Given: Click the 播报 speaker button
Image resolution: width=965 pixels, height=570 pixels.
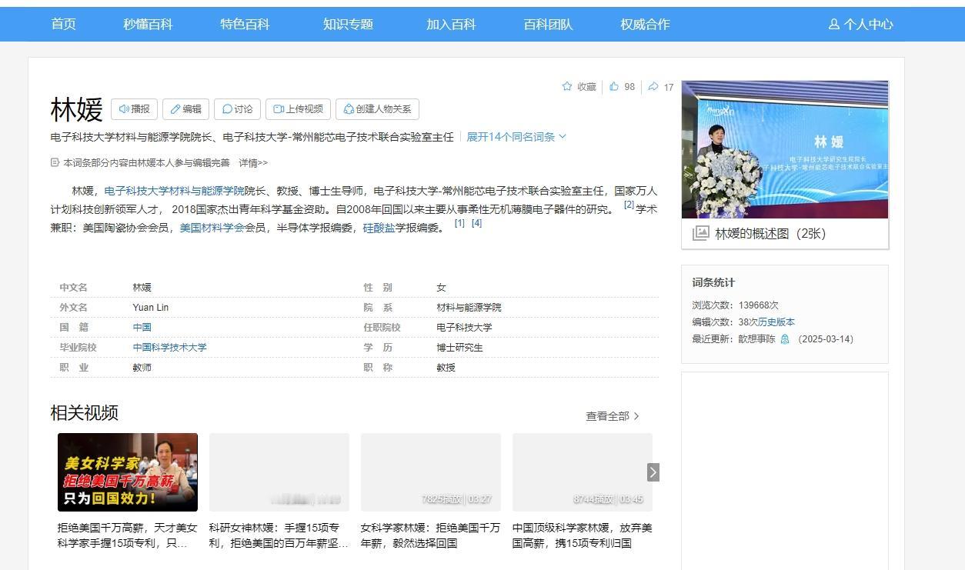Looking at the screenshot, I should coord(134,109).
